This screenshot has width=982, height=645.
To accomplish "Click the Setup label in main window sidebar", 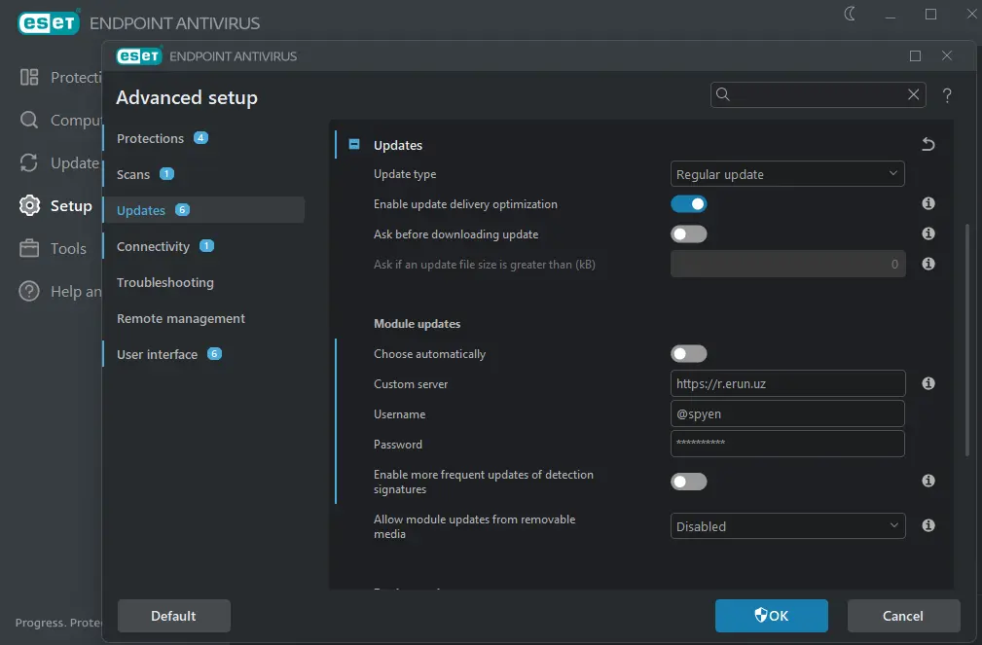I will click(x=71, y=206).
